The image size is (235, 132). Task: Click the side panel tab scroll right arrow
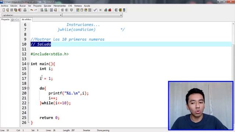18,19
